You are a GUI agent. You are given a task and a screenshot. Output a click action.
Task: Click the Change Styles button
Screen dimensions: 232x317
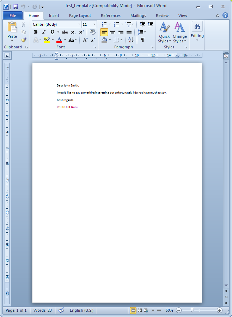(180, 32)
